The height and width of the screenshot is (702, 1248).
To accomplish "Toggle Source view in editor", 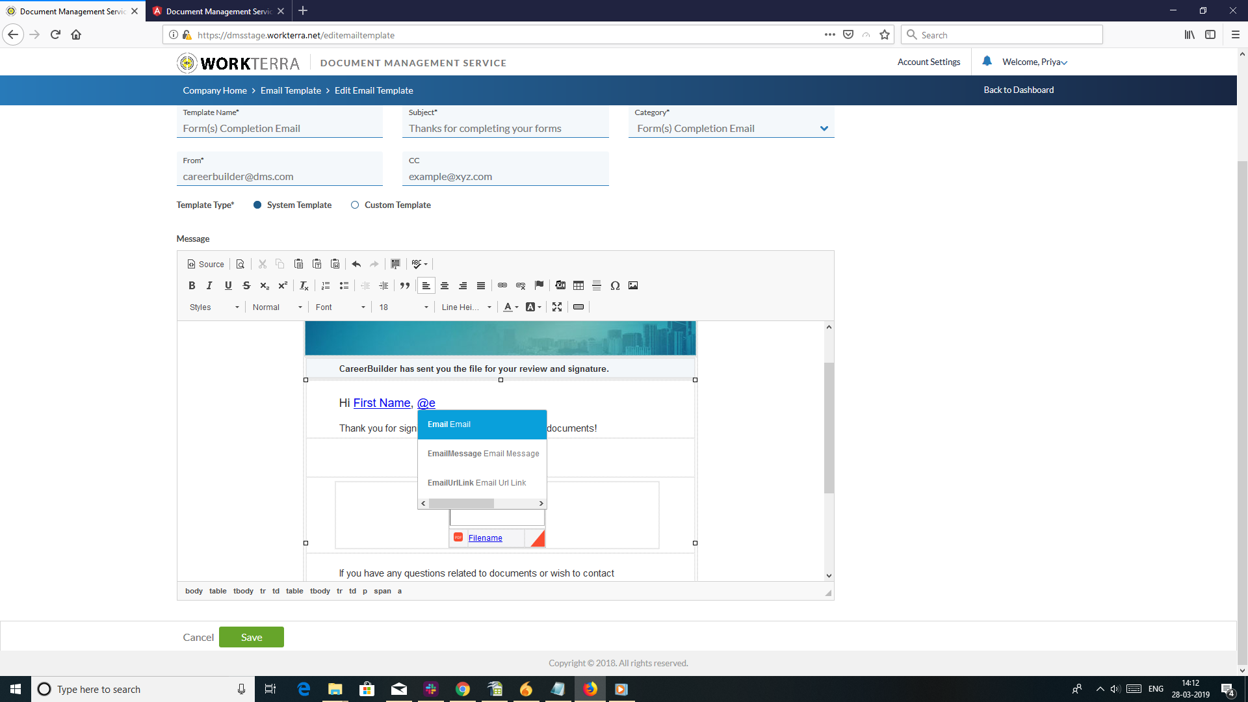I will coord(205,264).
